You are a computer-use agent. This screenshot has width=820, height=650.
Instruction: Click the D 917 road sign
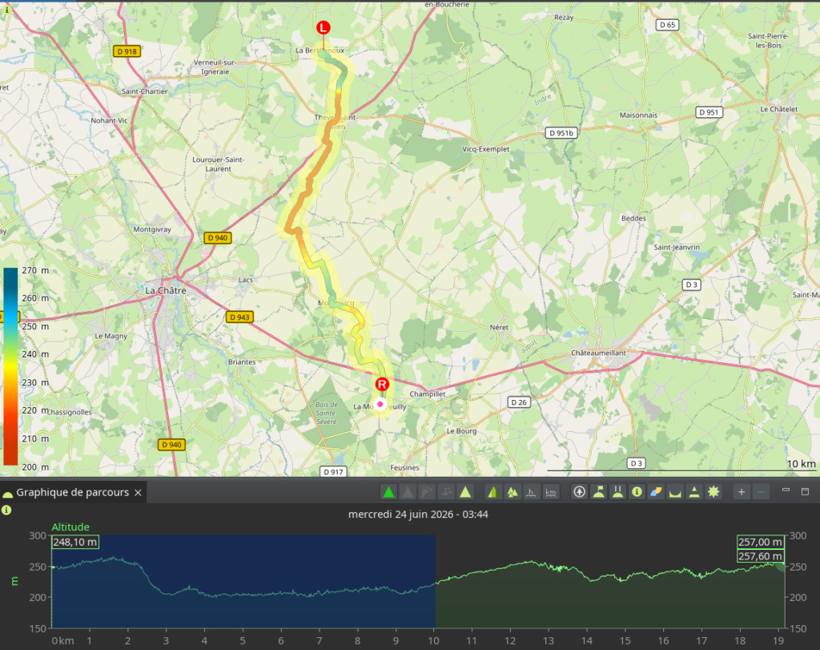333,471
